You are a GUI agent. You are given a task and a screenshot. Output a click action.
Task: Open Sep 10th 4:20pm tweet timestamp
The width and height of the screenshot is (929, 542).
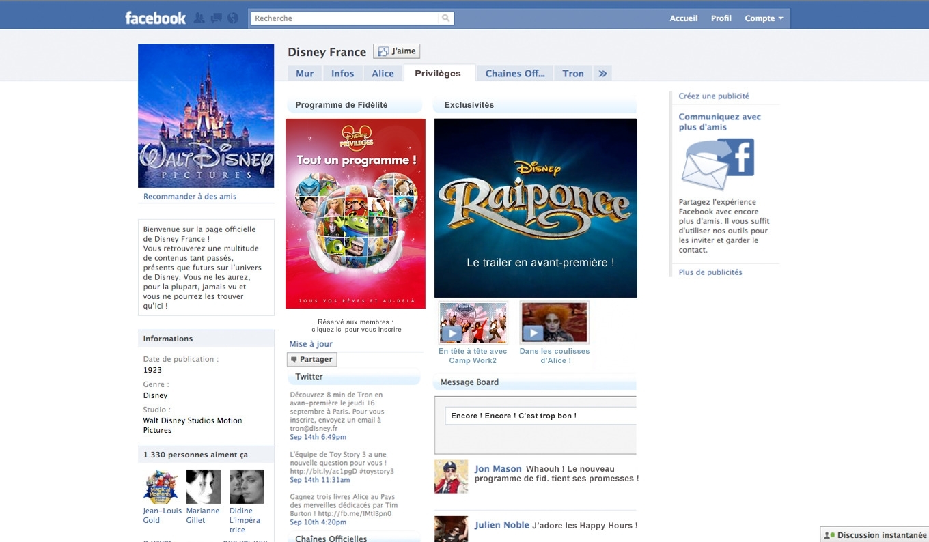pos(318,522)
